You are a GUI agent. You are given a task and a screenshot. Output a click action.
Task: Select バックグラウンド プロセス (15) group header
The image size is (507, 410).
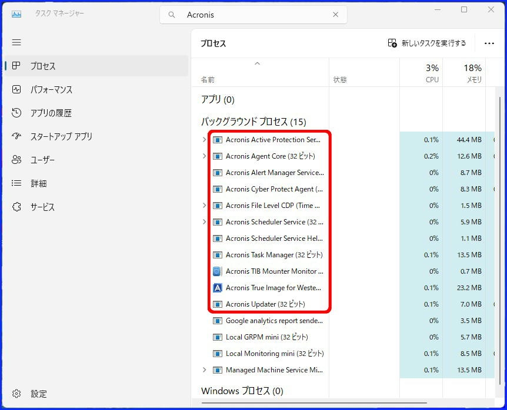point(253,122)
